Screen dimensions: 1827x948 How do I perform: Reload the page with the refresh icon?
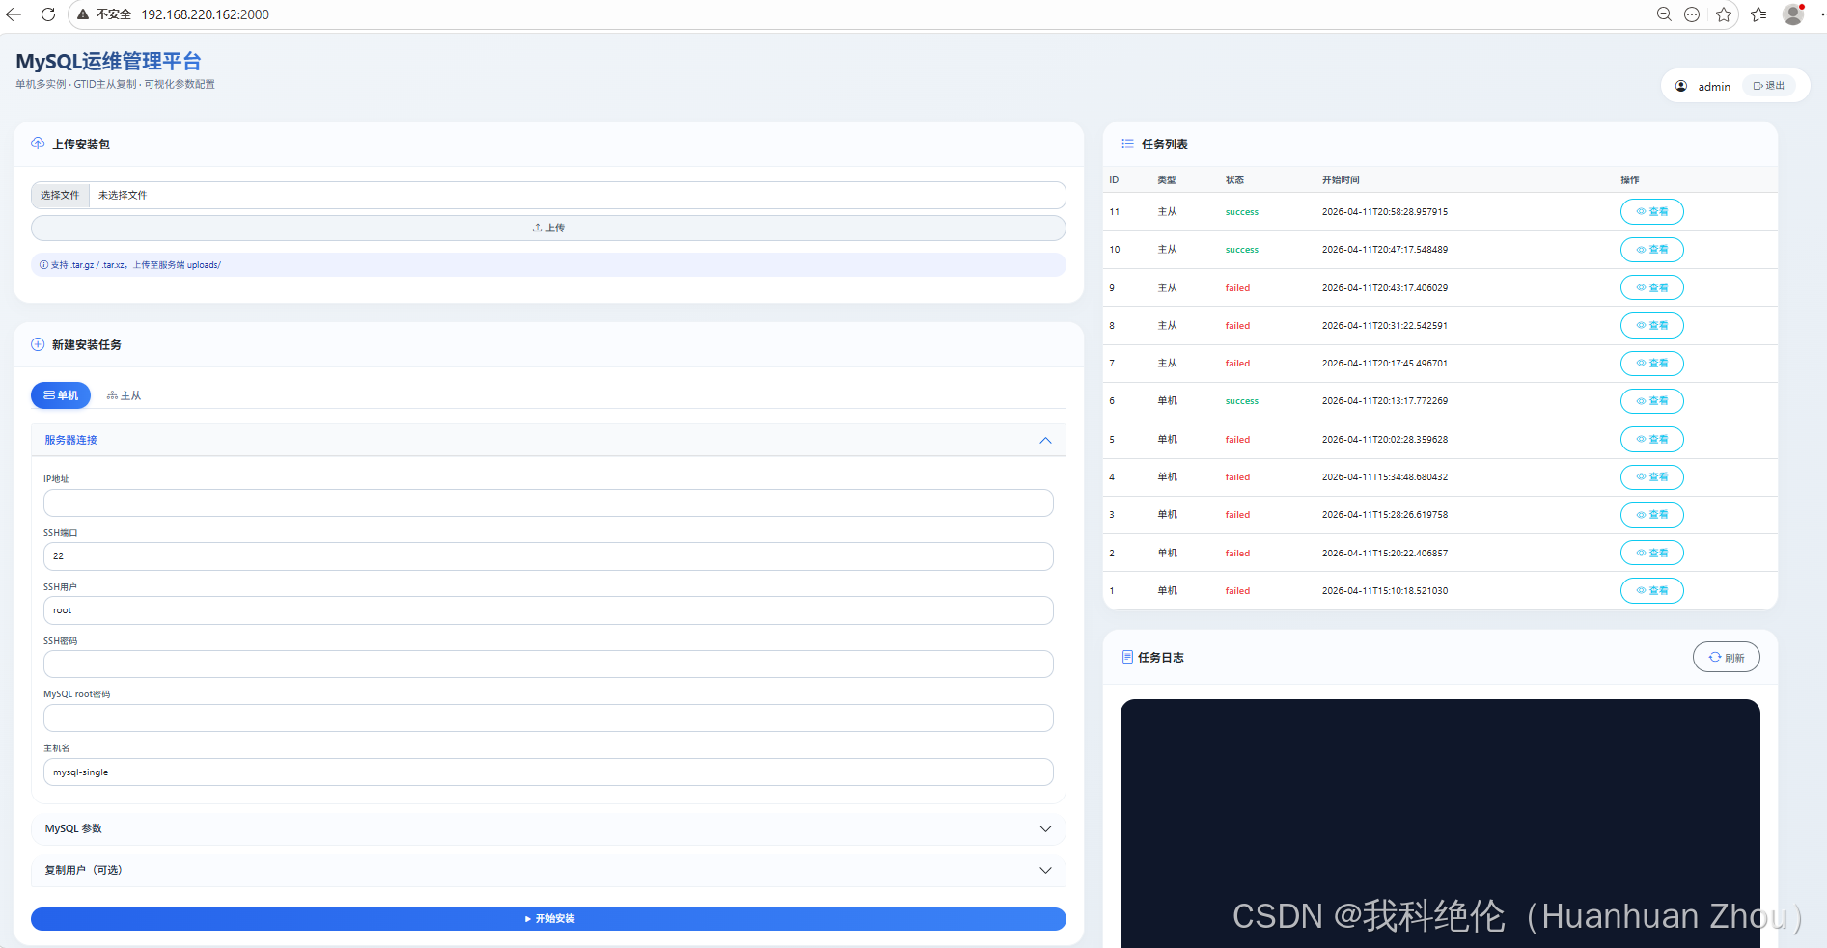[x=48, y=14]
